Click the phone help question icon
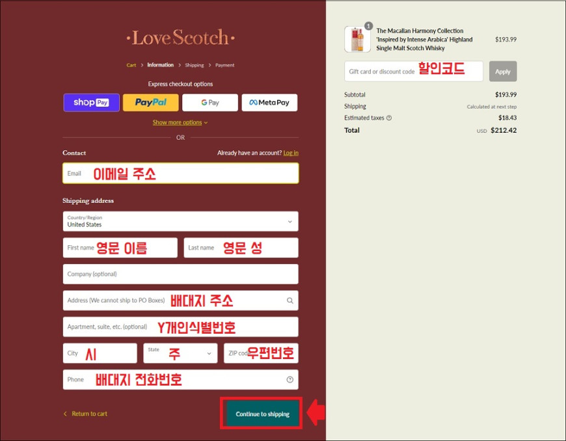Screen dimensions: 566x441 [290, 379]
